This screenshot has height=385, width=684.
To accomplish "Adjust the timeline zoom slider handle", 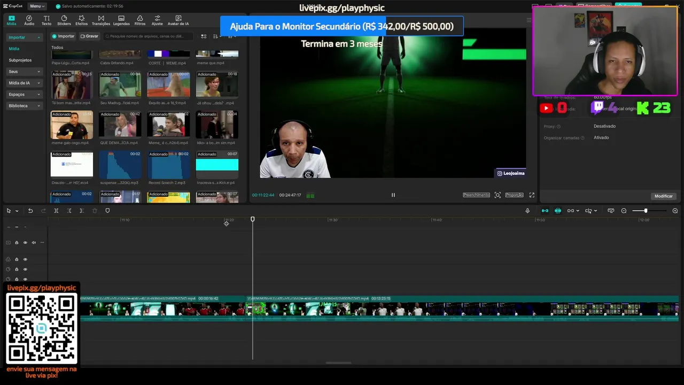I will [x=646, y=211].
